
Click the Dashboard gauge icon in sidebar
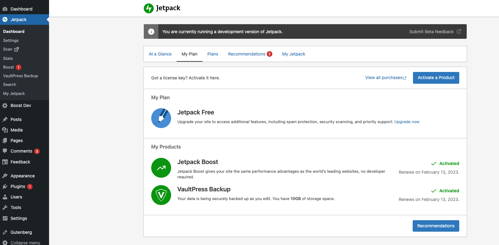[5, 9]
